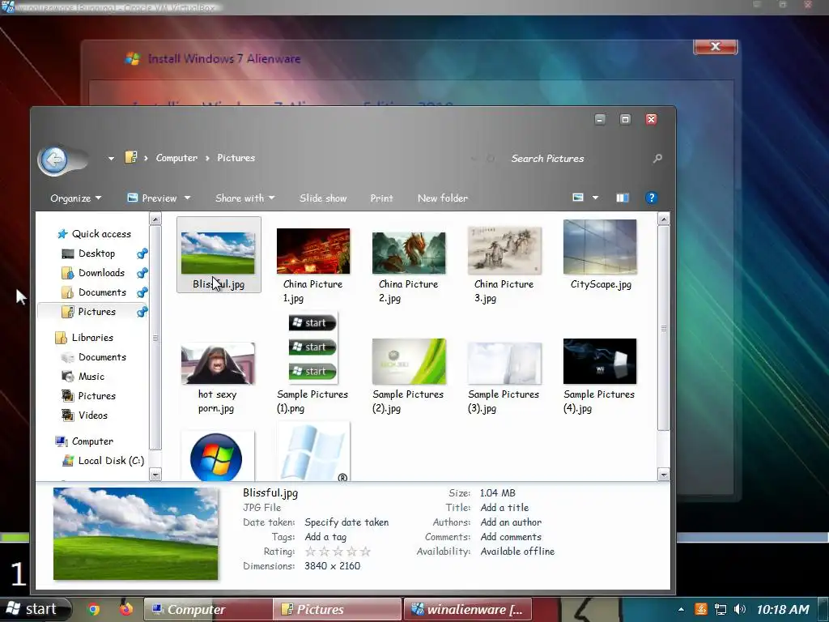Select the Computer breadcrumb in address bar

click(x=176, y=158)
